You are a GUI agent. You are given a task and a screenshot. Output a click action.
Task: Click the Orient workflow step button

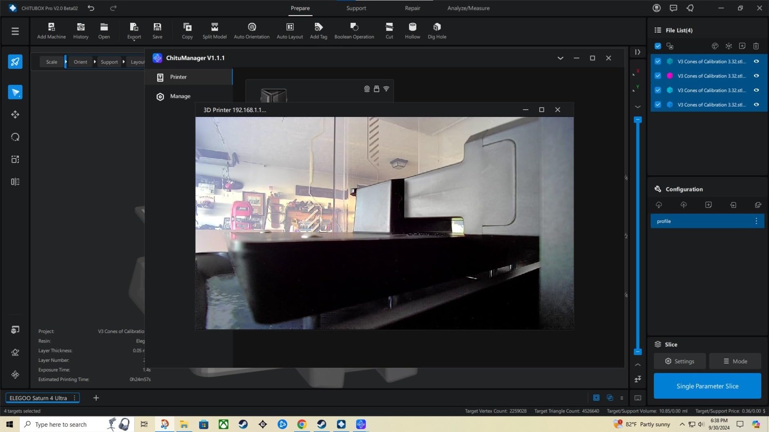click(x=80, y=62)
